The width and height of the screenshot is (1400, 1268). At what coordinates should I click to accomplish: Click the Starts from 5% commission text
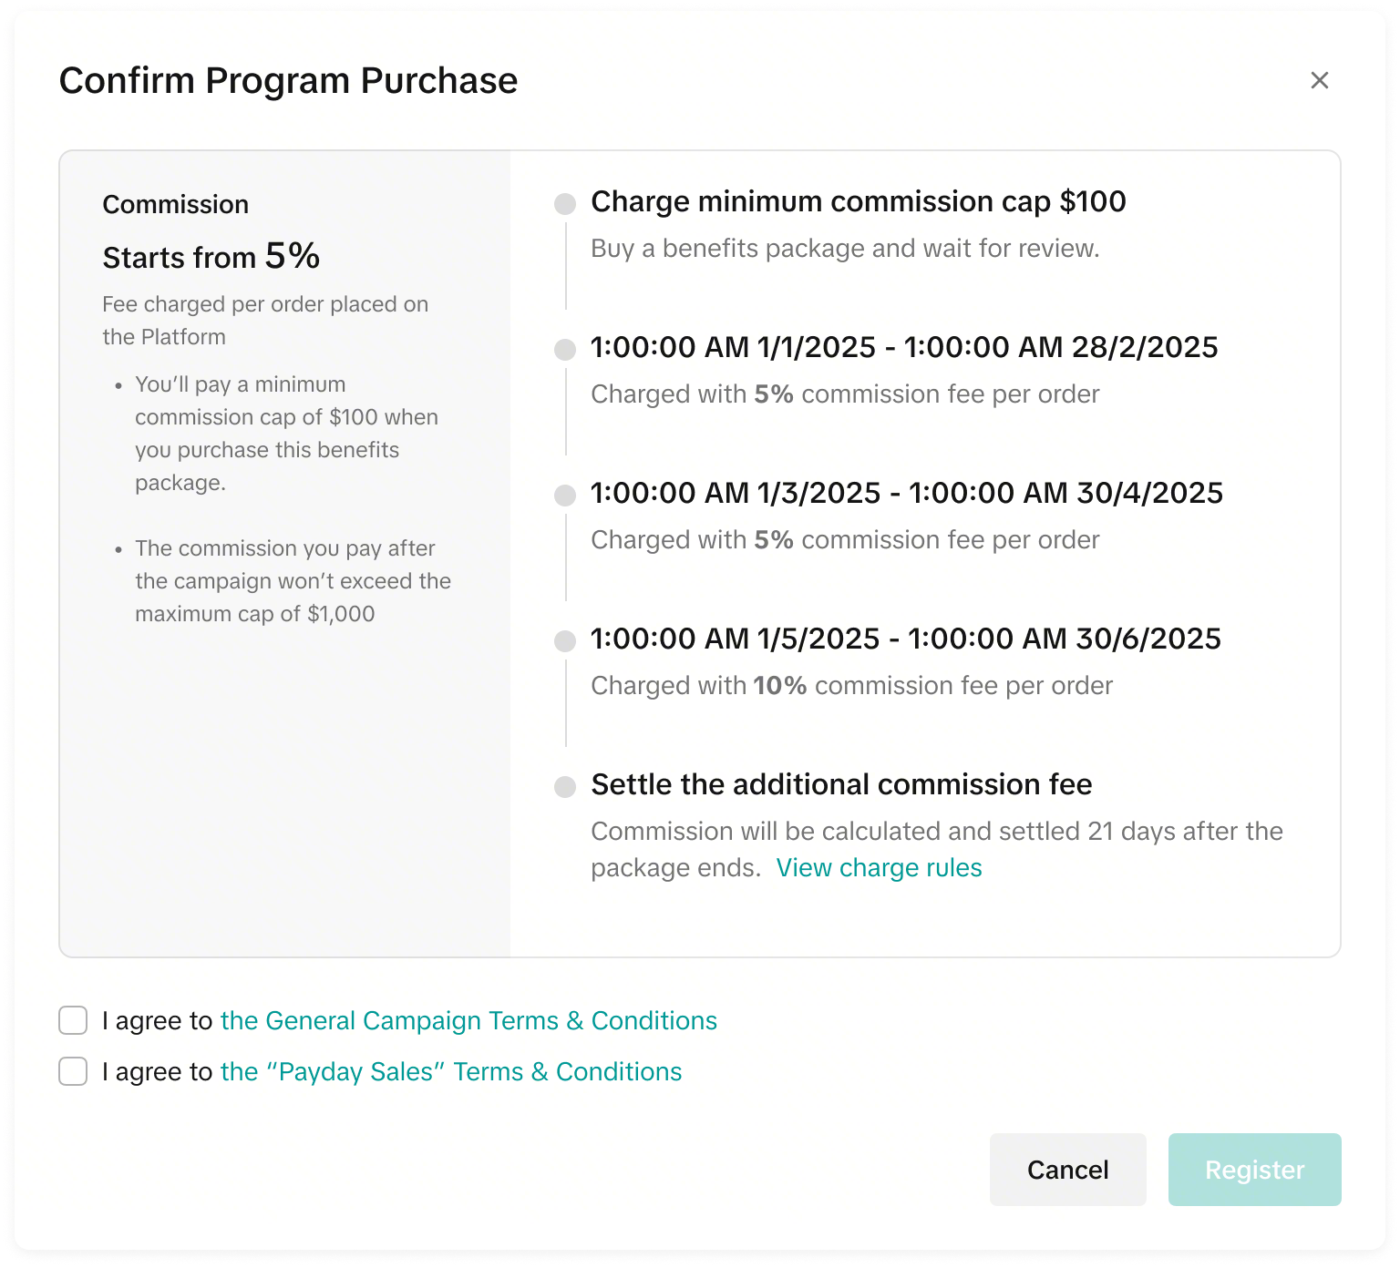211,257
